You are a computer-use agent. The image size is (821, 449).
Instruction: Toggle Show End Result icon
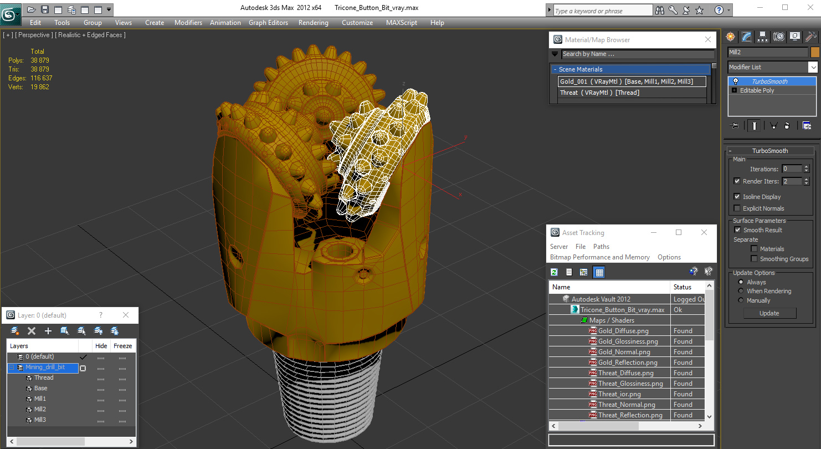pyautogui.click(x=754, y=125)
